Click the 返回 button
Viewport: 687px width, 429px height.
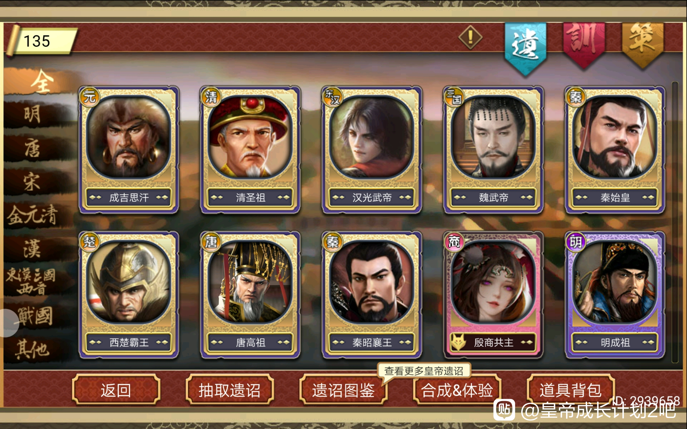pyautogui.click(x=116, y=390)
